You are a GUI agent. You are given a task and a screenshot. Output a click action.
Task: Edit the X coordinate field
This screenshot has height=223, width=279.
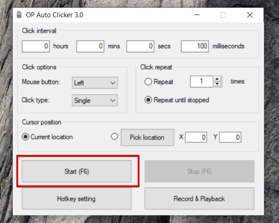point(196,137)
